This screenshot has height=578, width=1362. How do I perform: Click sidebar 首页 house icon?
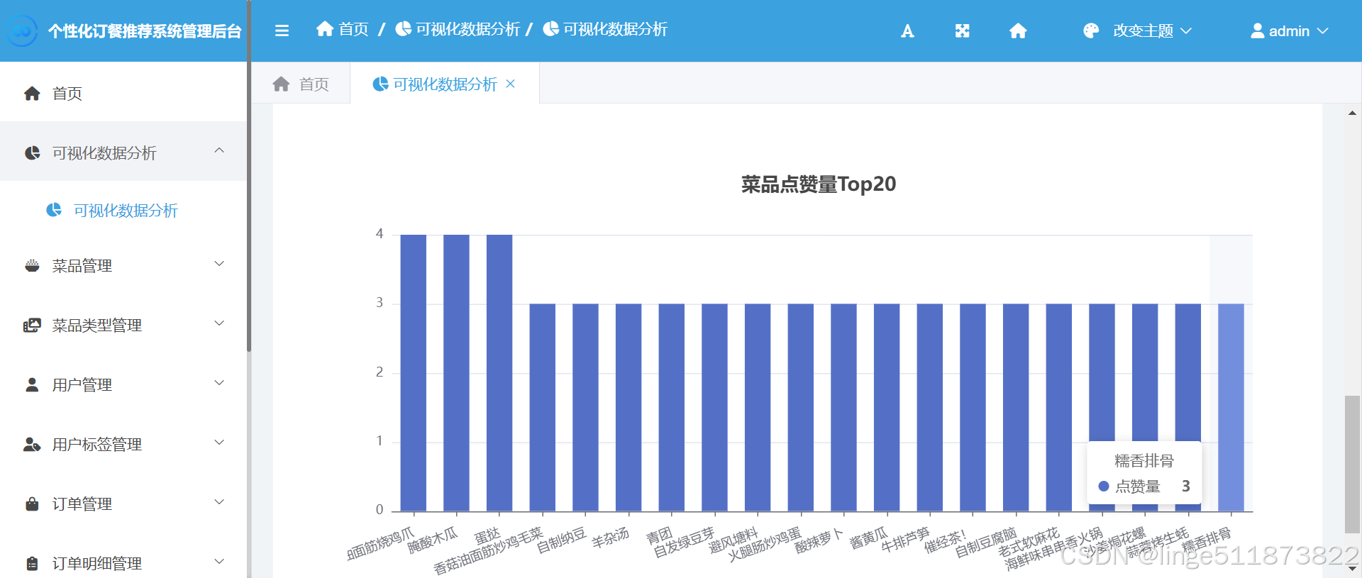(x=32, y=94)
